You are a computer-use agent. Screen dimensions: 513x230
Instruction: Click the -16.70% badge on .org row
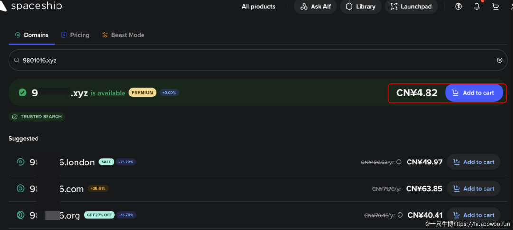[x=126, y=215]
